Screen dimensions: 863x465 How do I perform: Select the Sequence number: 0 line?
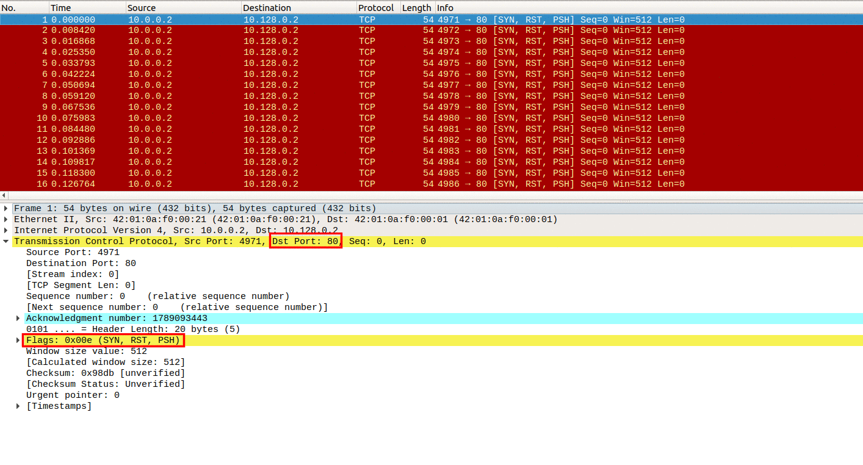tap(157, 297)
